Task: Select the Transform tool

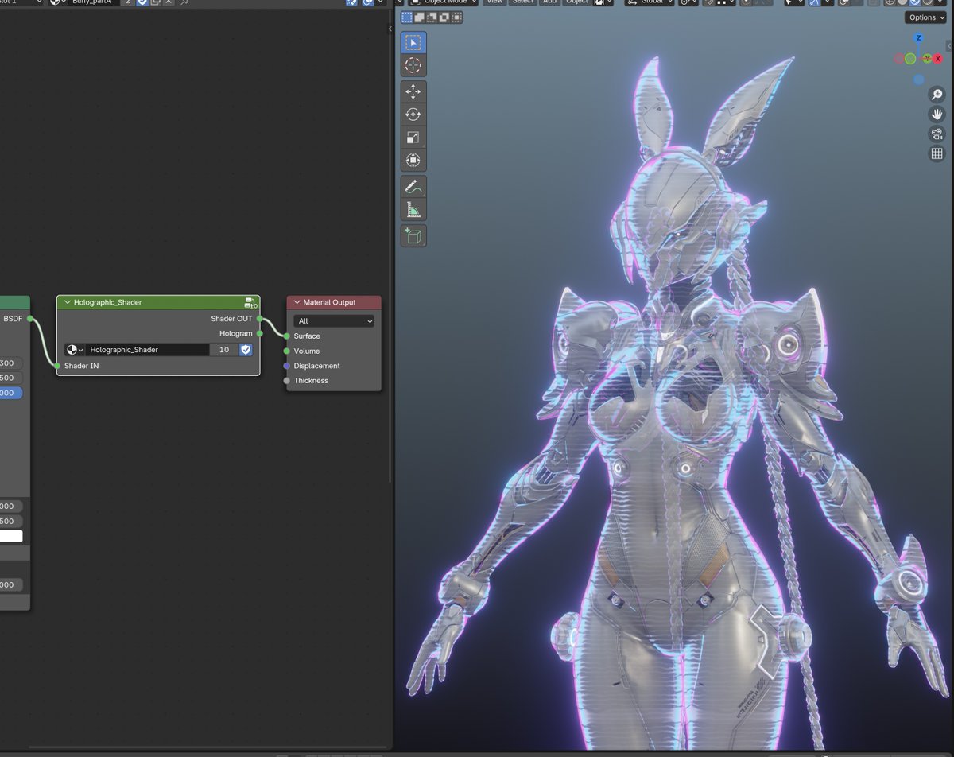Action: pos(413,161)
